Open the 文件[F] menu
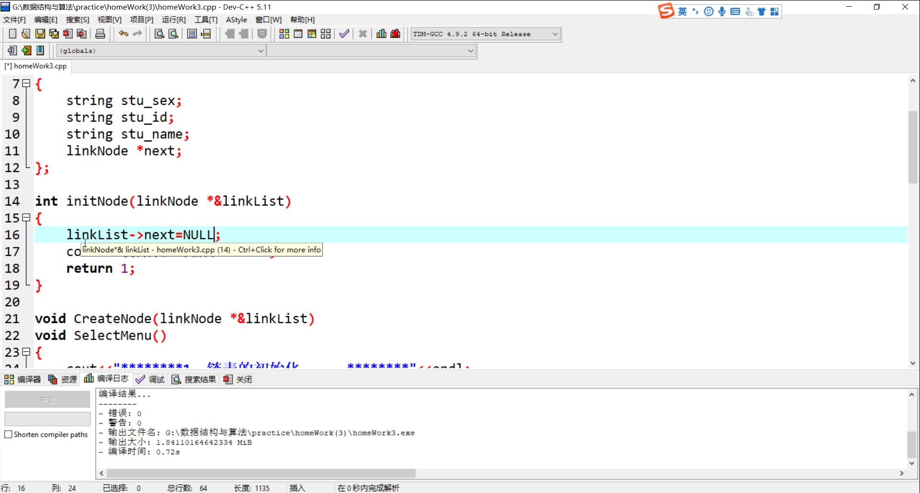The image size is (920, 493). click(14, 20)
